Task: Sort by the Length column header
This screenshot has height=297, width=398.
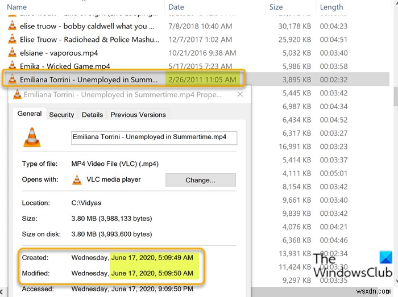Action: click(331, 7)
